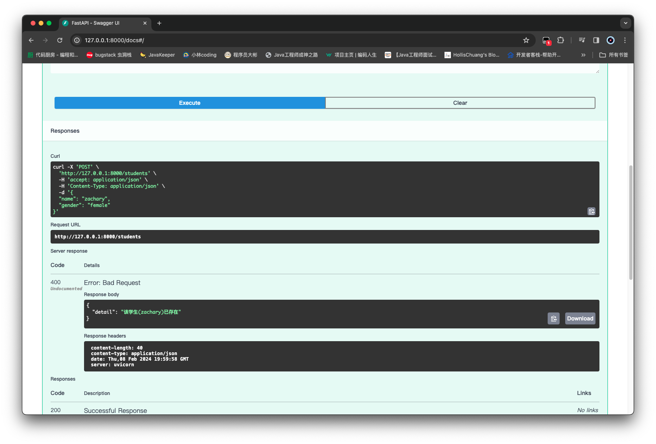
Task: Reload the Swagger docs page
Action: (x=60, y=40)
